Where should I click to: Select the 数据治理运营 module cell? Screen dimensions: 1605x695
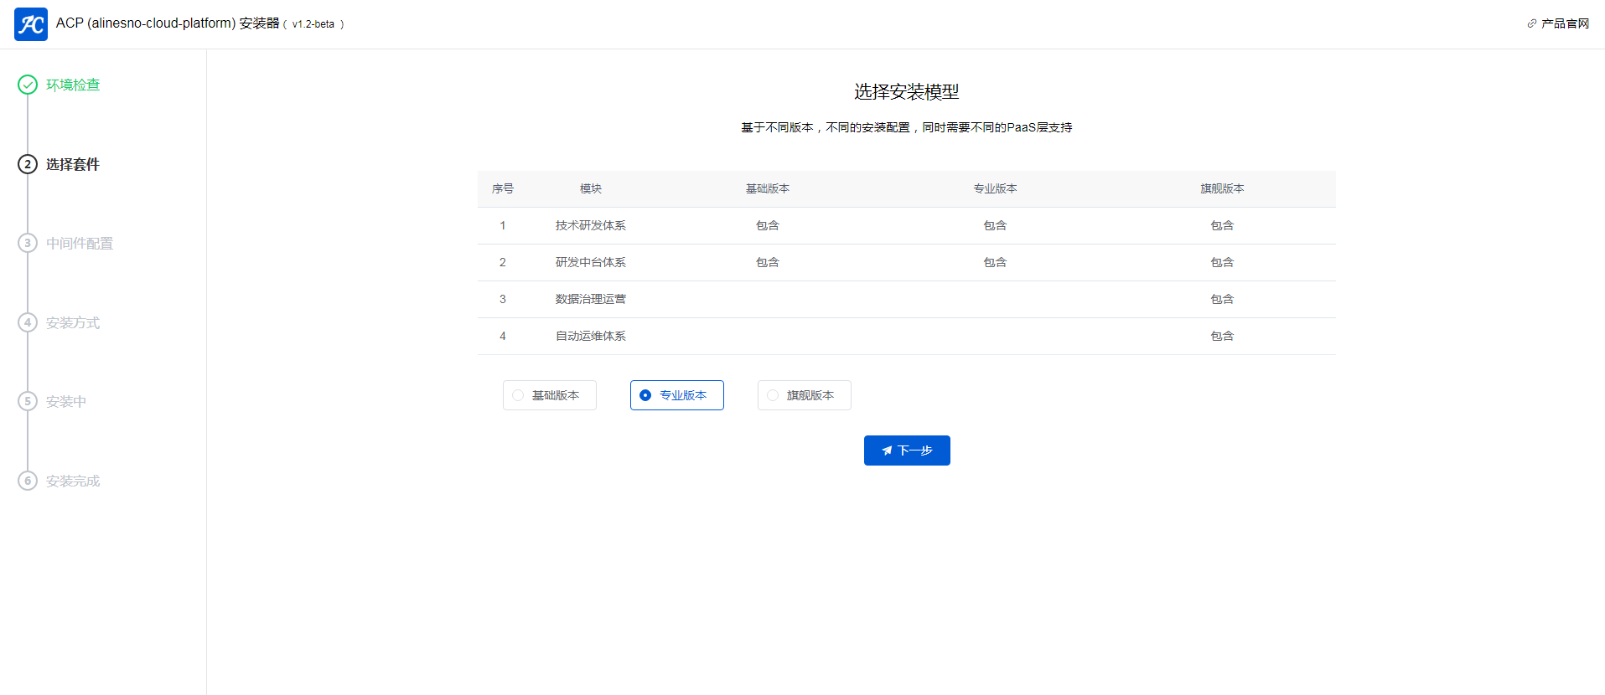click(x=591, y=300)
